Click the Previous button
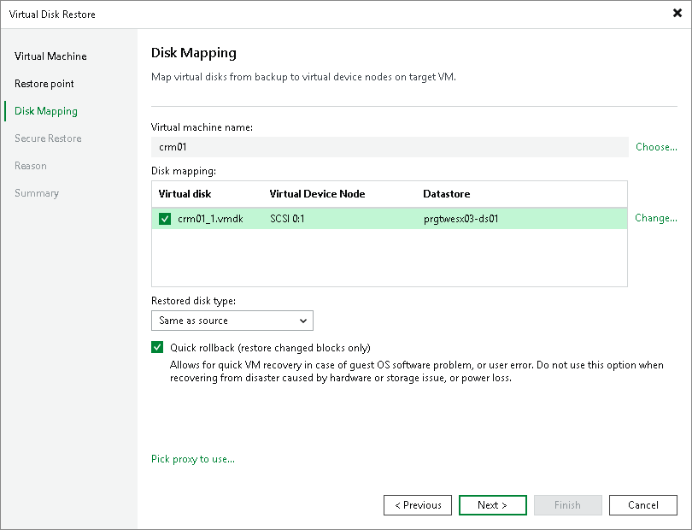 pyautogui.click(x=417, y=504)
